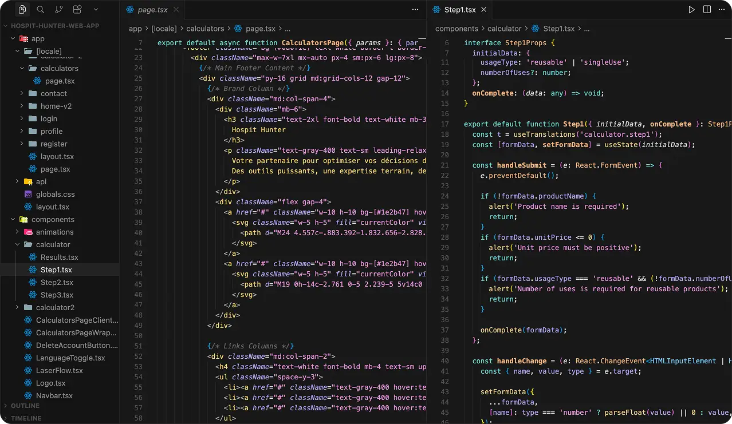732x424 pixels.
Task: Open more actions in Step1.tsx editor group
Action: [722, 10]
